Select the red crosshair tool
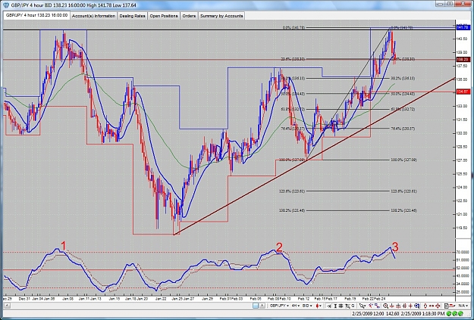 point(410,306)
